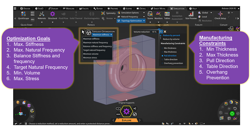Open the hamburger application menu
The height and width of the screenshot is (131, 251).
[15, 8]
